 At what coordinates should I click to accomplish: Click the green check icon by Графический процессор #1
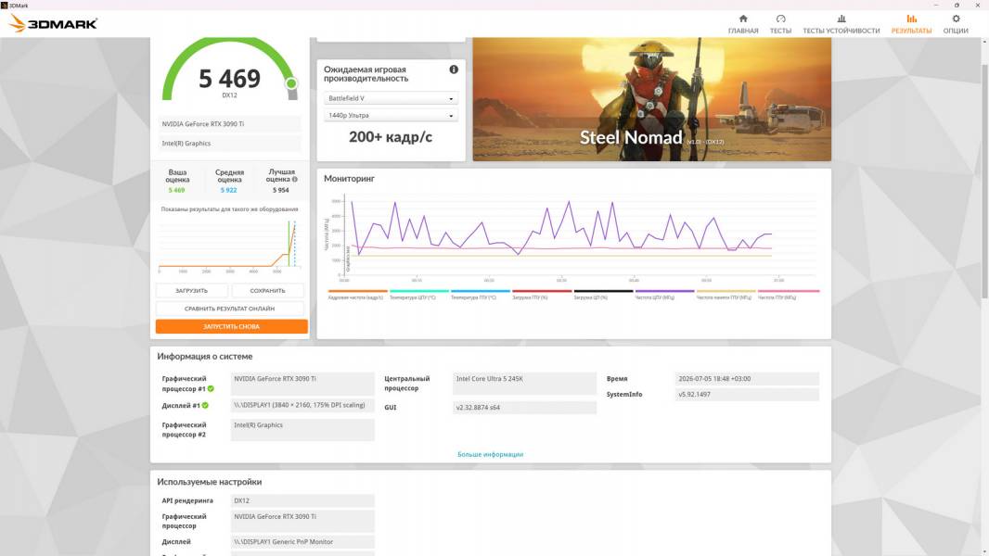pos(211,388)
